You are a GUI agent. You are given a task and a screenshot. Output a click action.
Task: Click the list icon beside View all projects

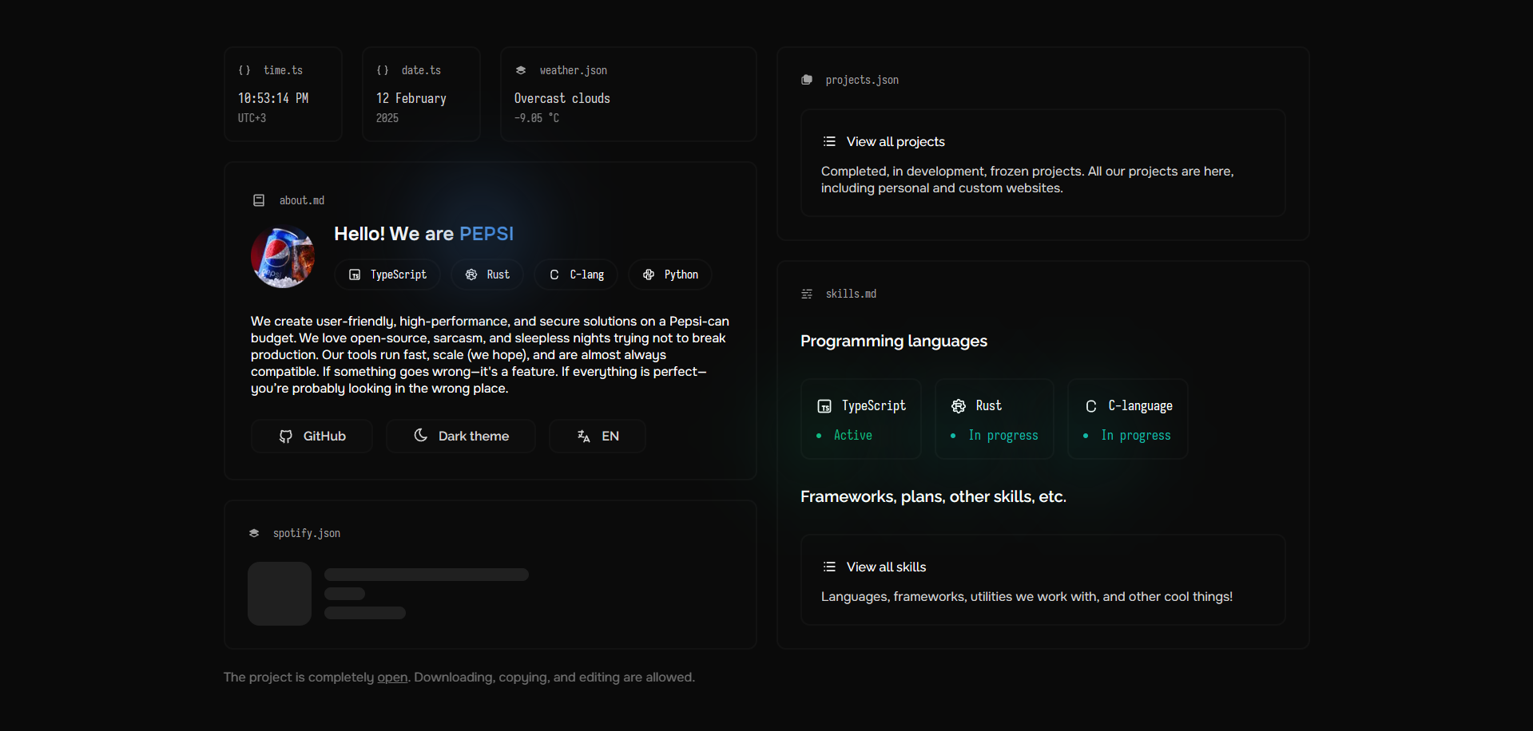[829, 142]
